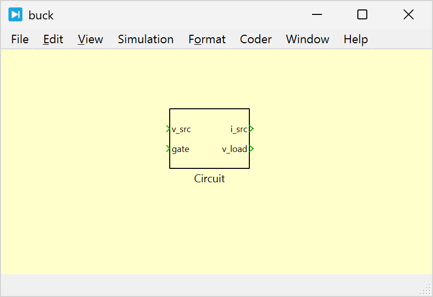Click the i_src output port arrow
The image size is (433, 297).
252,129
